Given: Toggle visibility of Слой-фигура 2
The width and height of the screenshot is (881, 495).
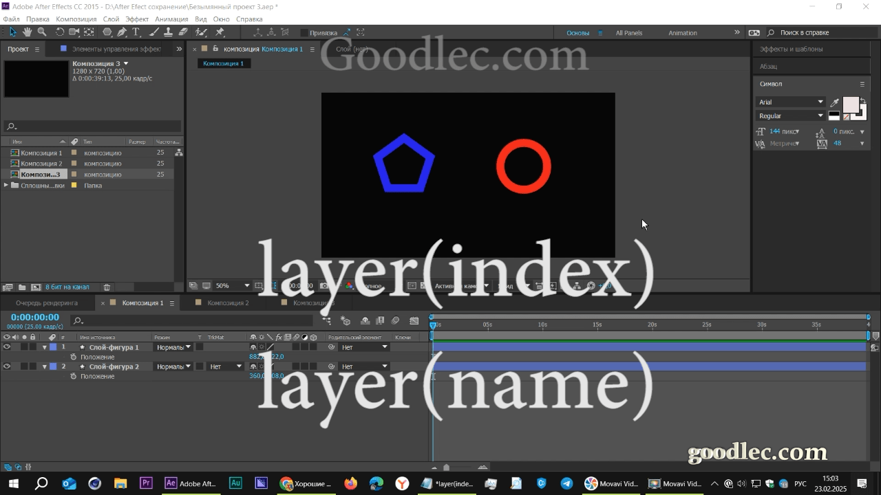Looking at the screenshot, I should pos(6,366).
